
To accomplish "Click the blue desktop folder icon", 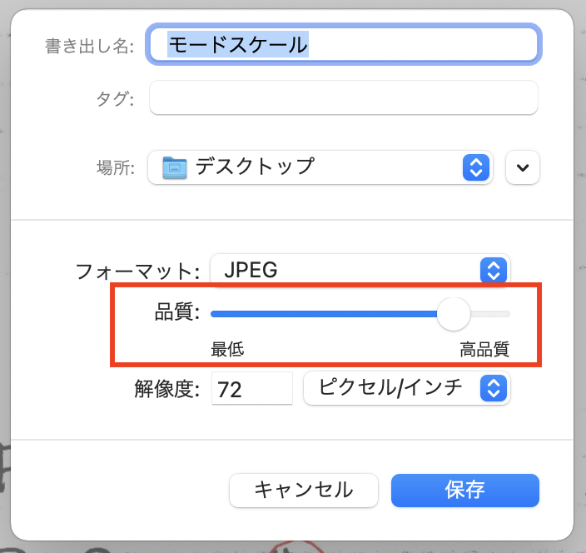I will [174, 167].
